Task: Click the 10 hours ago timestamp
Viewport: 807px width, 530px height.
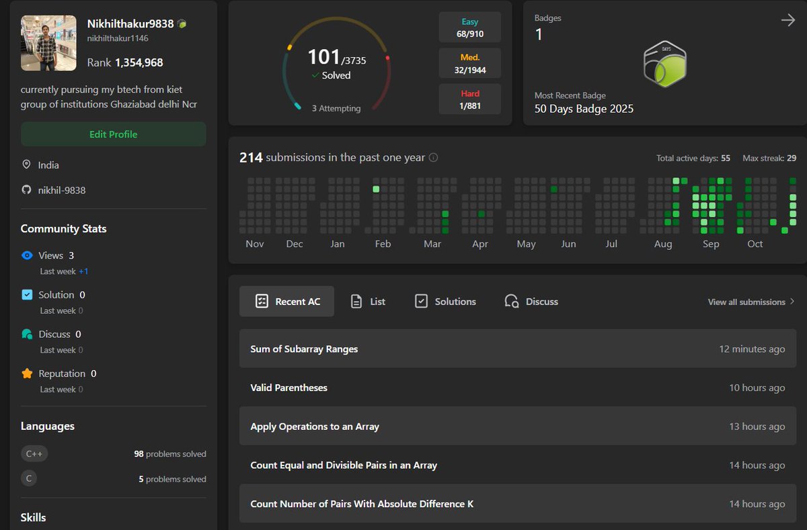Action: click(x=757, y=388)
